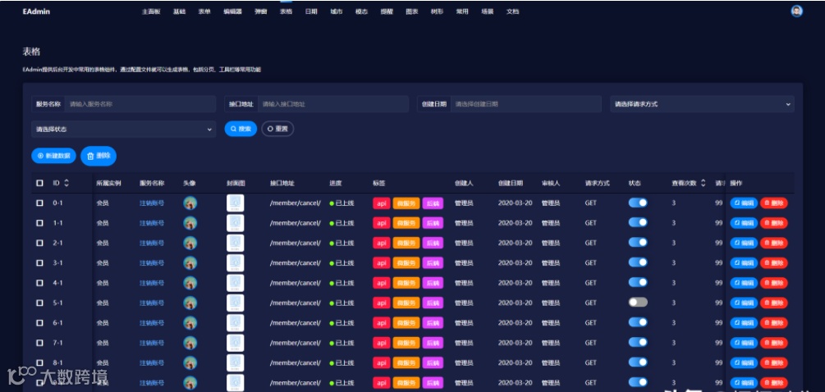
Task: Open the cover thumbnail in row 0-1
Action: [236, 203]
